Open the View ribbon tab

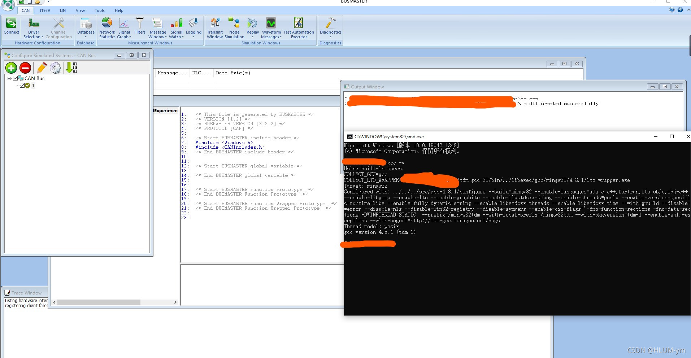81,10
